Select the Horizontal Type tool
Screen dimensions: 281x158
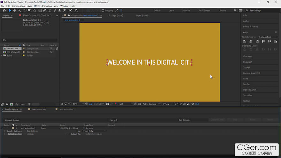[x=49, y=11]
